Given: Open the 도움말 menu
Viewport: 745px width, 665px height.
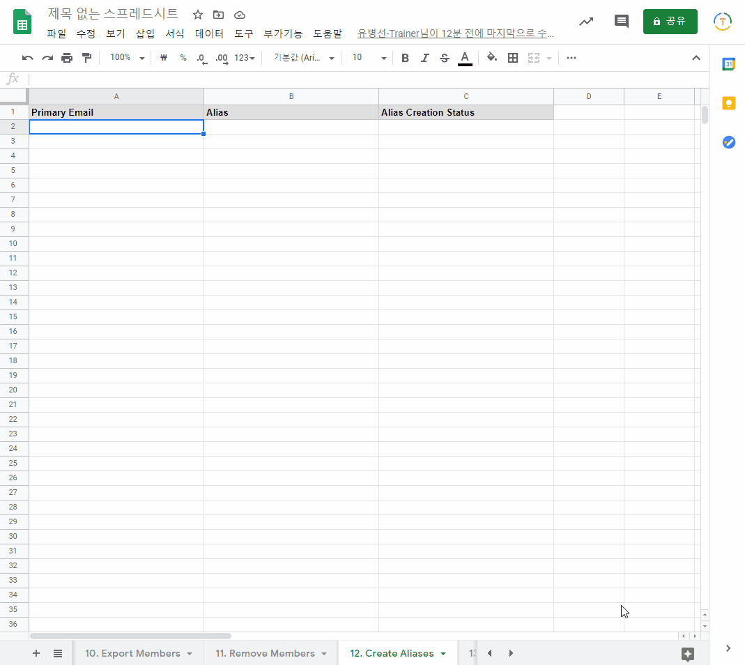Looking at the screenshot, I should 328,33.
